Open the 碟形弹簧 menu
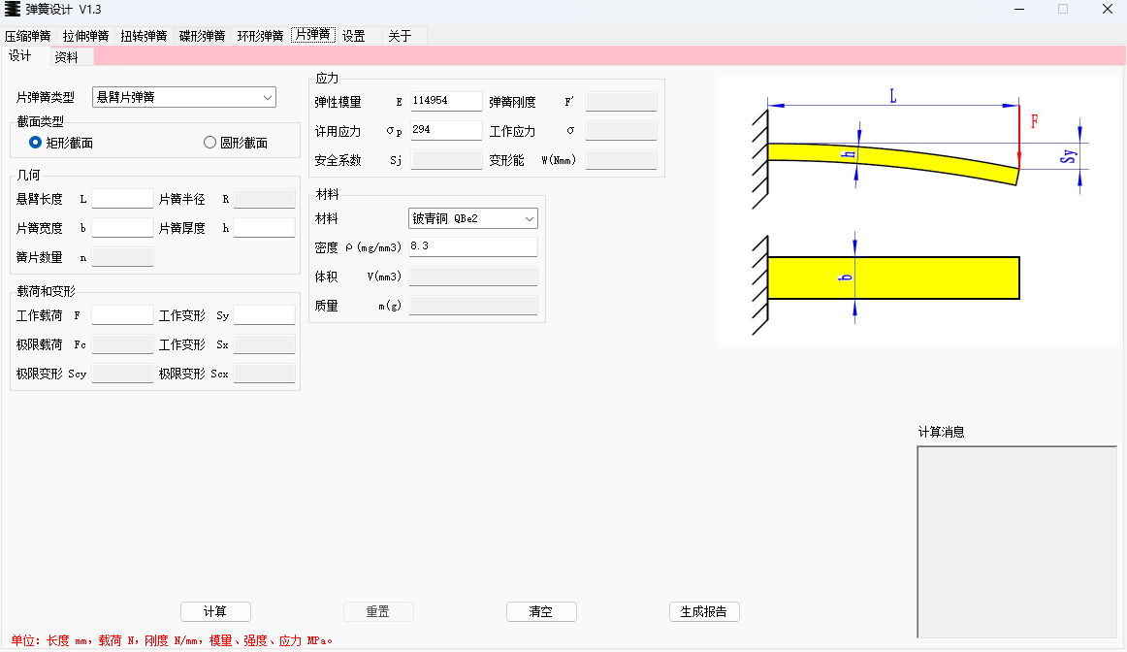Screen dimensions: 1127x652 tap(202, 35)
